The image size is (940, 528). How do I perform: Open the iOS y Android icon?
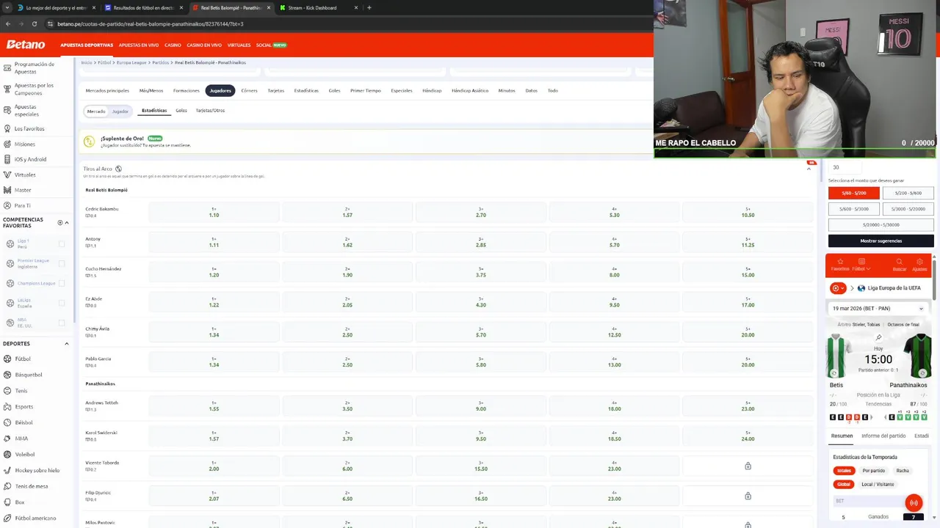click(7, 159)
